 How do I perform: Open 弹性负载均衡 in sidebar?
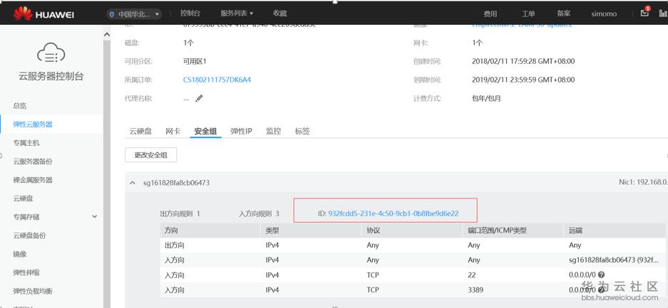[x=33, y=291]
